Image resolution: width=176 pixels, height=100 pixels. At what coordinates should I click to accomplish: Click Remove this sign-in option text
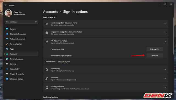point(61,56)
